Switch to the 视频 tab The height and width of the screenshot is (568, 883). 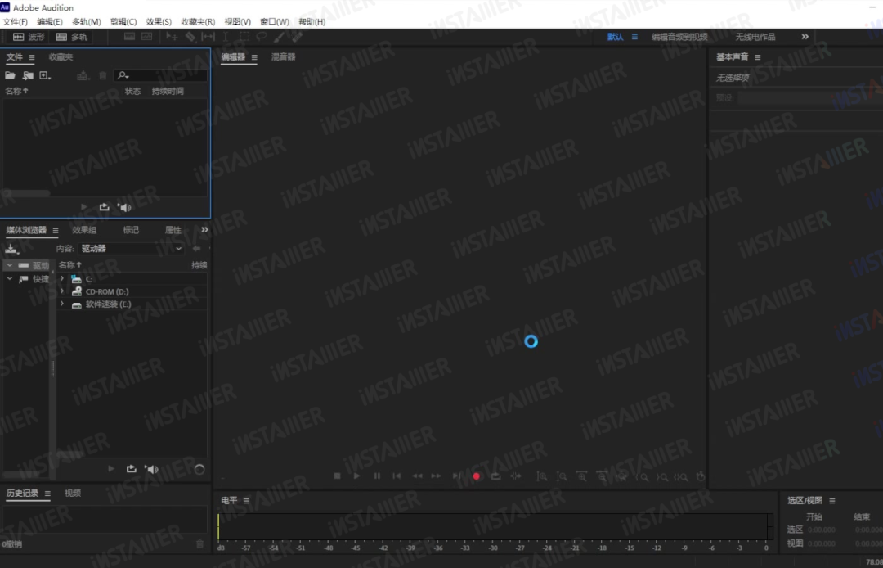point(73,493)
